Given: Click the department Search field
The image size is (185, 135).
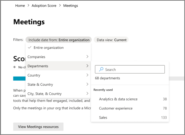Looking at the screenshot, I should 130,70.
